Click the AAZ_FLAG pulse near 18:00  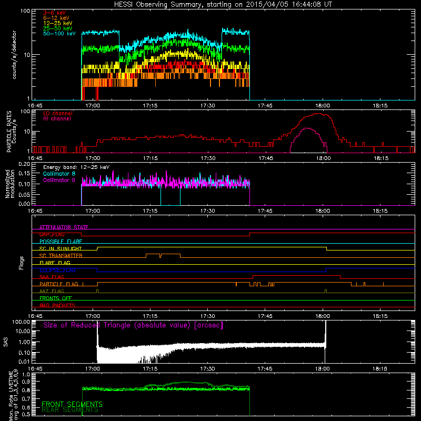[x=326, y=291]
